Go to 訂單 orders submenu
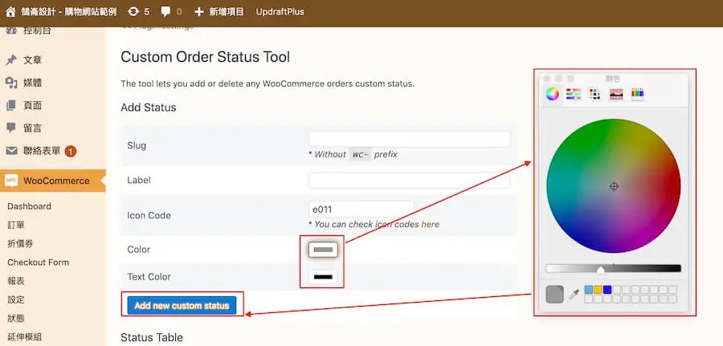 click(x=16, y=225)
